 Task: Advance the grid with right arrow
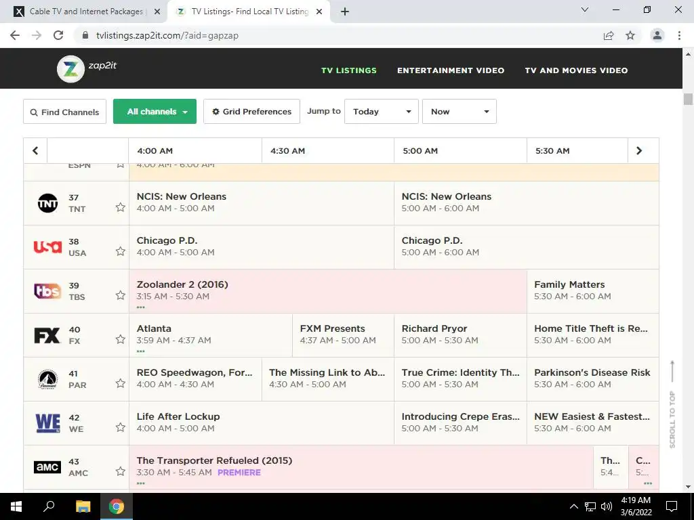pyautogui.click(x=639, y=151)
